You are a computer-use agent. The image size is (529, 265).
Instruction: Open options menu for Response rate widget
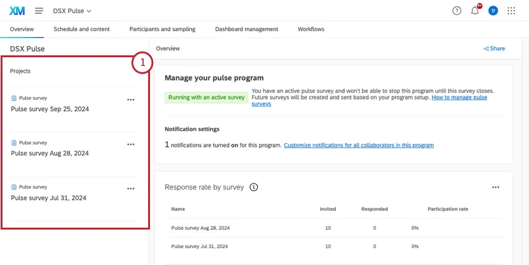(495, 187)
